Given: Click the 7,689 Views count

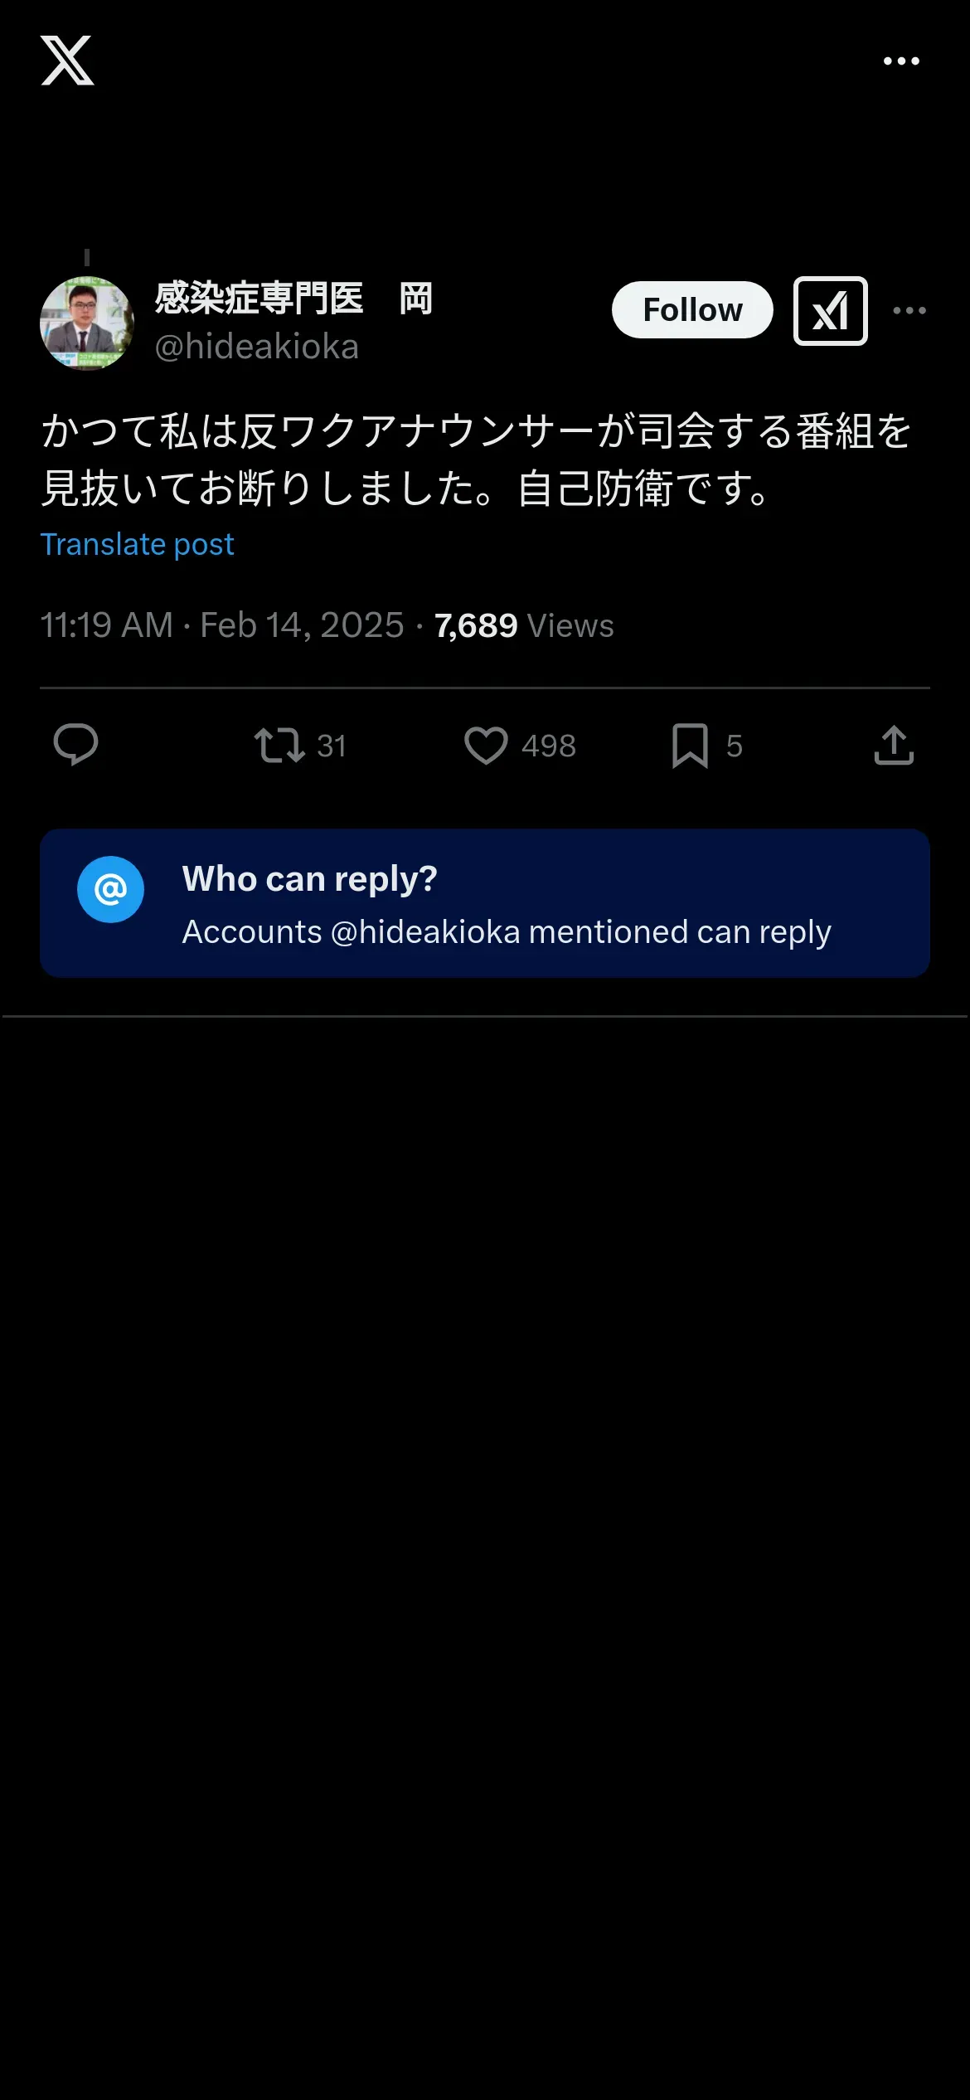Looking at the screenshot, I should [x=524, y=625].
